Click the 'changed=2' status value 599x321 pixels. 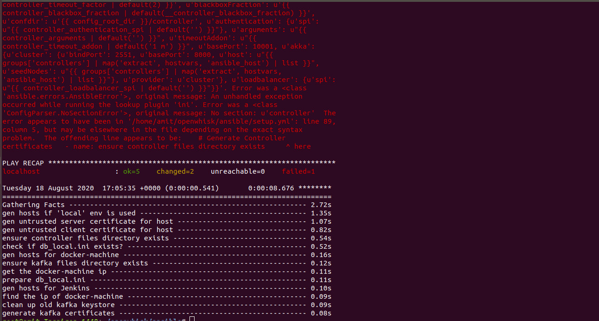point(175,171)
